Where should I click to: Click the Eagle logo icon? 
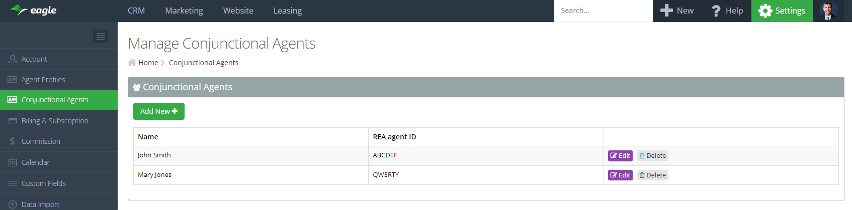coord(19,10)
